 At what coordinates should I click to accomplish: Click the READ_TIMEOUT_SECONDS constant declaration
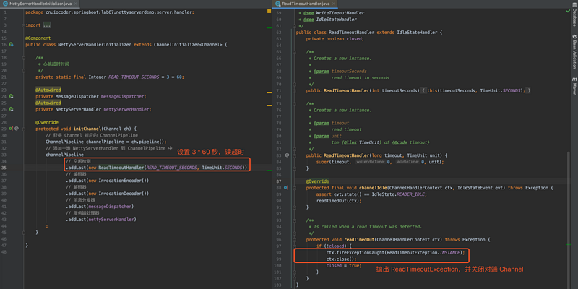134,77
